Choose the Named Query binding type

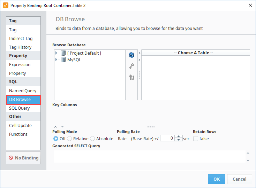click(x=23, y=91)
